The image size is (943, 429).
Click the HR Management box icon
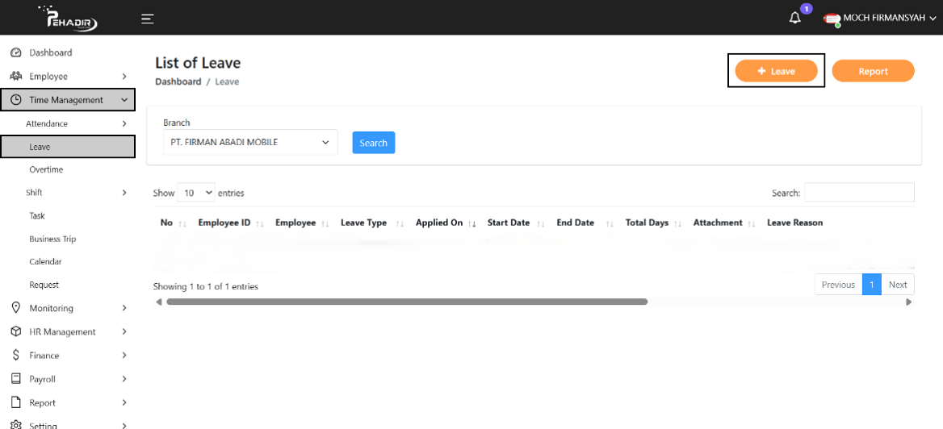pos(15,331)
